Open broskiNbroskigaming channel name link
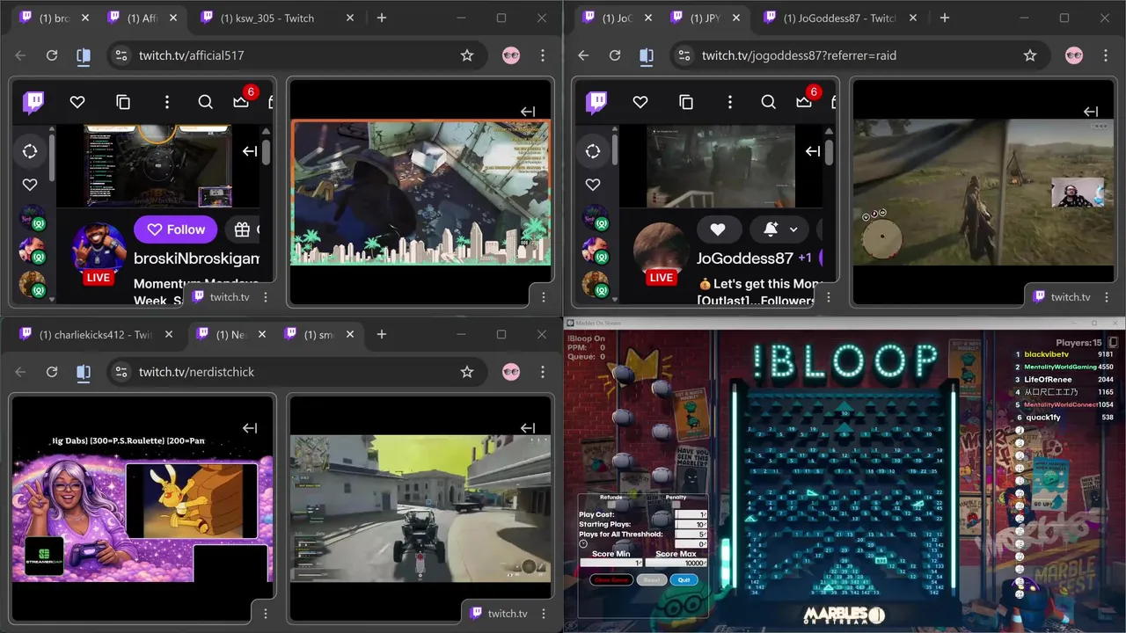 coord(196,258)
